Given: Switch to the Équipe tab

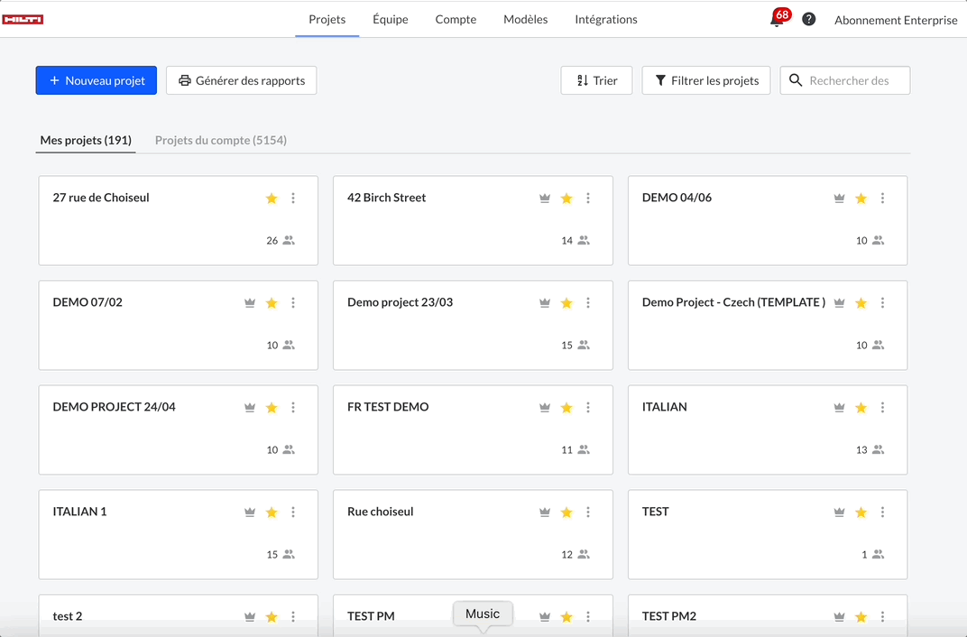Looking at the screenshot, I should [391, 19].
